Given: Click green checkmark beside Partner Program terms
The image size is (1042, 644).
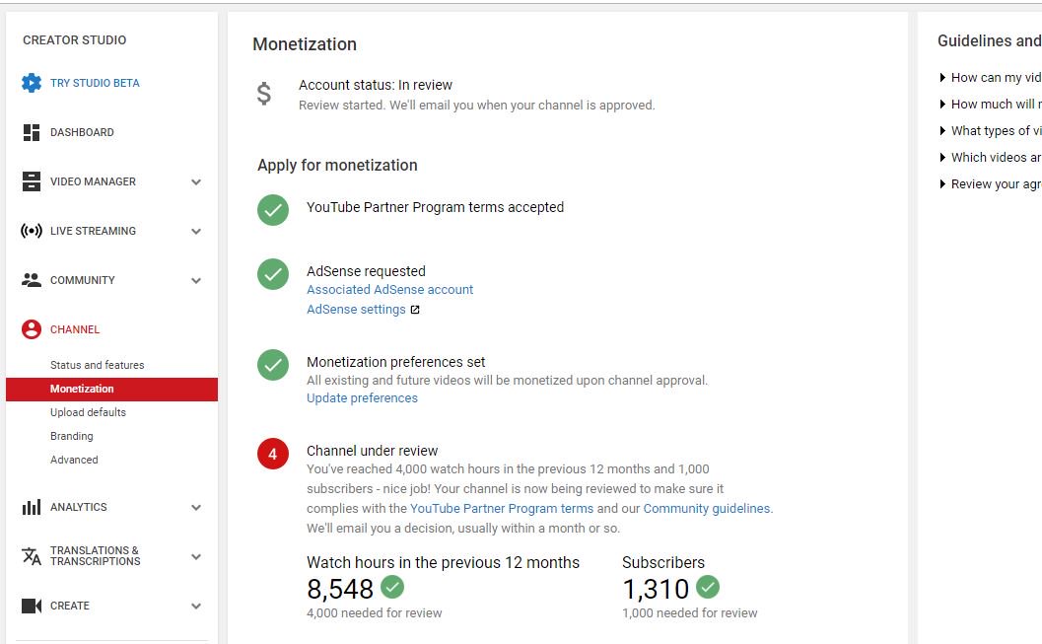Looking at the screenshot, I should click(273, 210).
